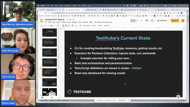Open the new slide layout dropdown arrow
Viewport: 190px width, 107px height.
click(x=44, y=26)
